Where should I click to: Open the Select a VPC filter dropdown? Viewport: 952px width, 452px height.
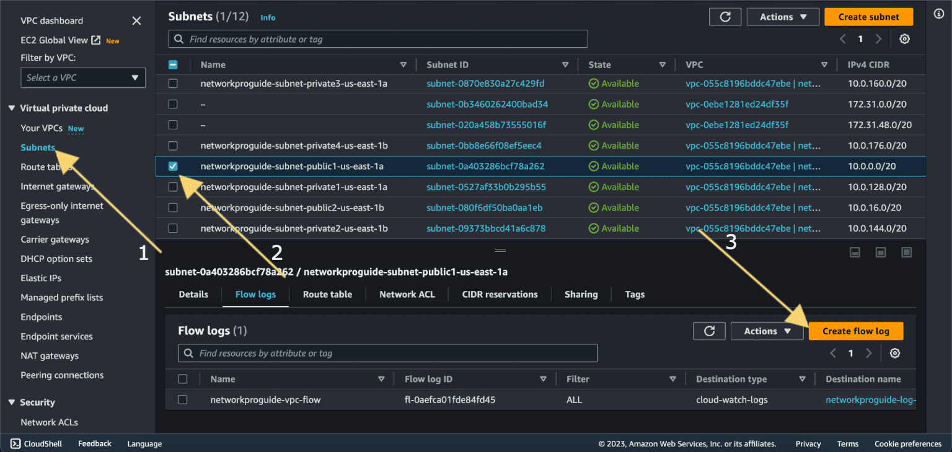click(x=83, y=78)
